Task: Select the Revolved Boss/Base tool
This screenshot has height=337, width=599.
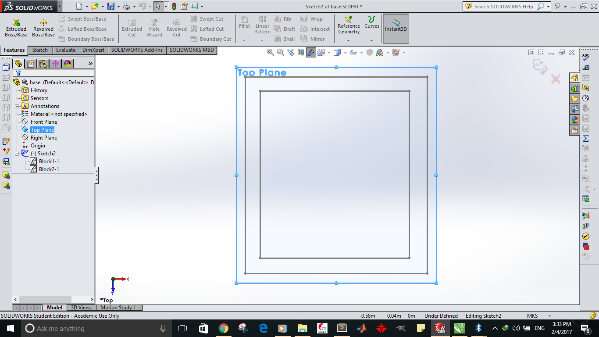Action: click(x=43, y=28)
